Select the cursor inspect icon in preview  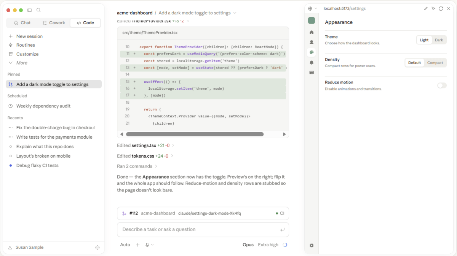(433, 8)
